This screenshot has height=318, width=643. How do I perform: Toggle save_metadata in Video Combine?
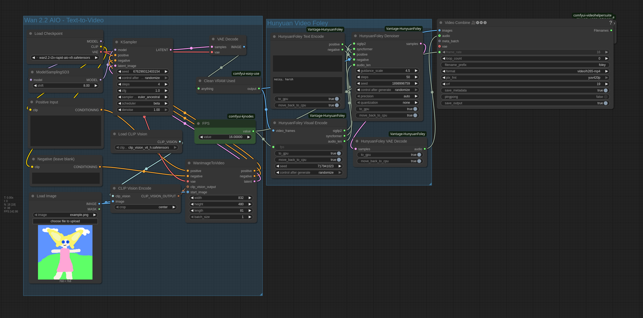pos(605,90)
